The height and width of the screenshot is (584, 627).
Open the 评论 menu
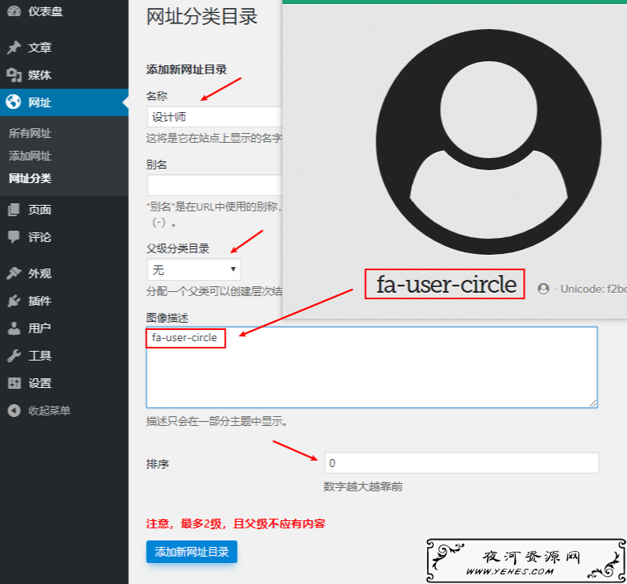click(x=64, y=237)
